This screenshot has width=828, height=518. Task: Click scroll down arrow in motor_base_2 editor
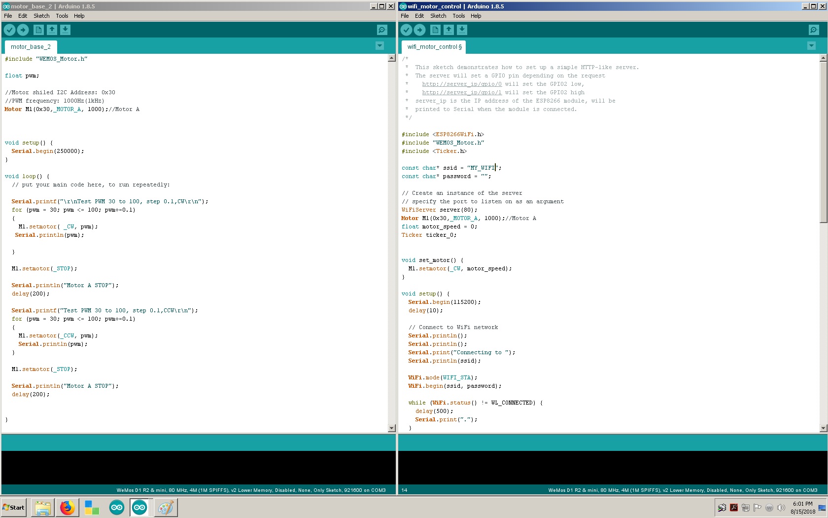coord(392,428)
